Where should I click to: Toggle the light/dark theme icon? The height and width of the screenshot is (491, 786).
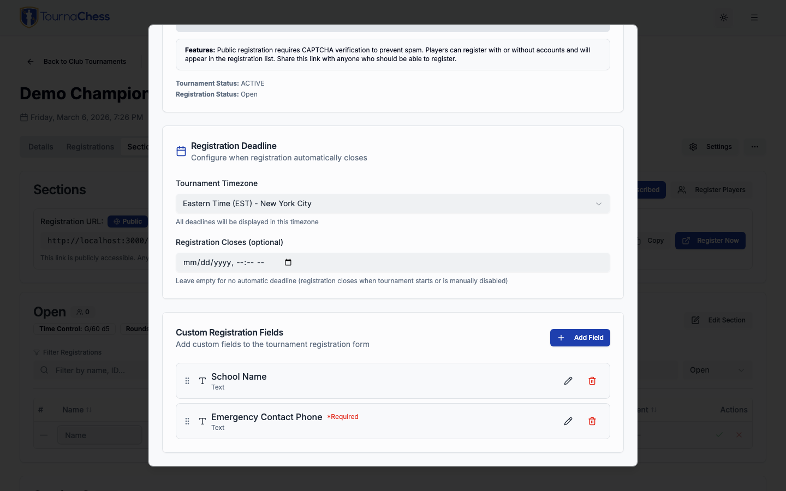pyautogui.click(x=724, y=17)
